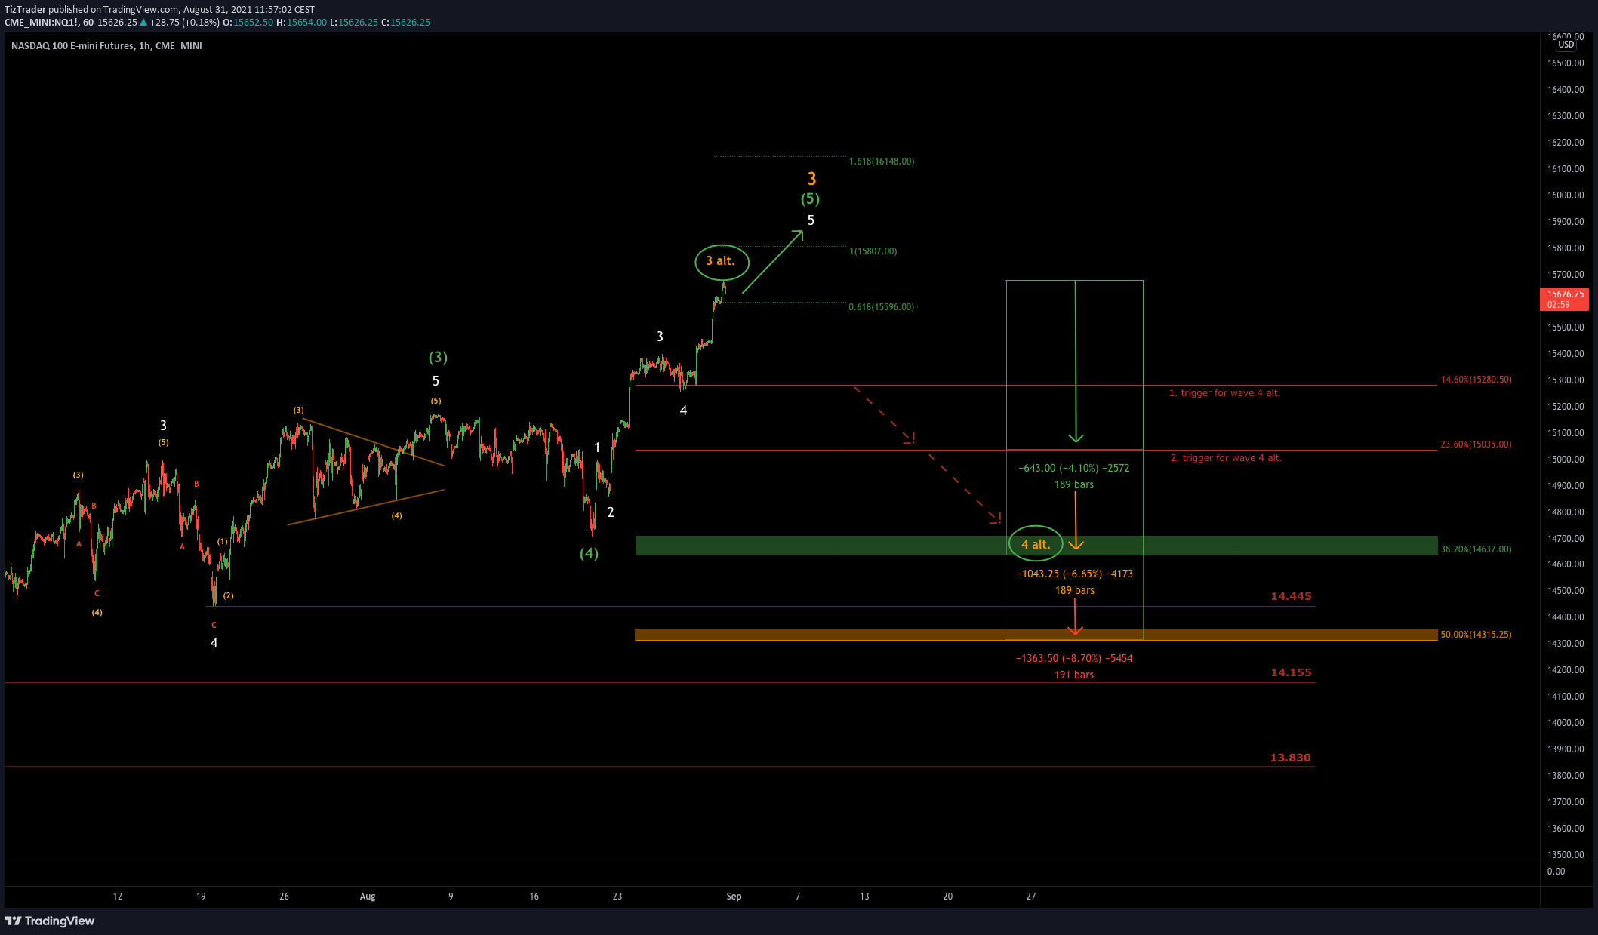
Task: Click the 14000.00 price axis label
Action: 1566,723
